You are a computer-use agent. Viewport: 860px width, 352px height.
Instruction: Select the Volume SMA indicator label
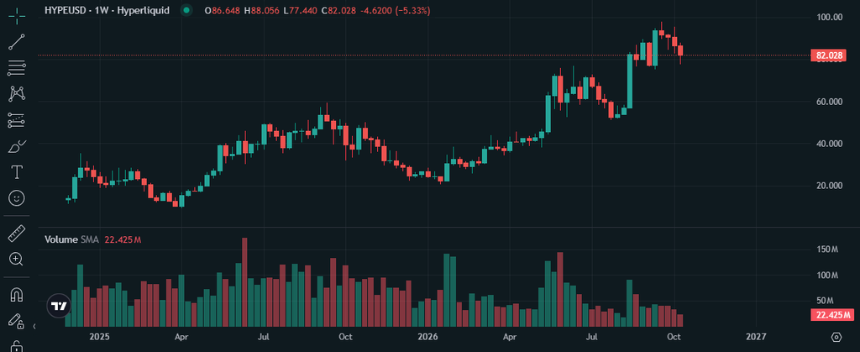pos(71,239)
